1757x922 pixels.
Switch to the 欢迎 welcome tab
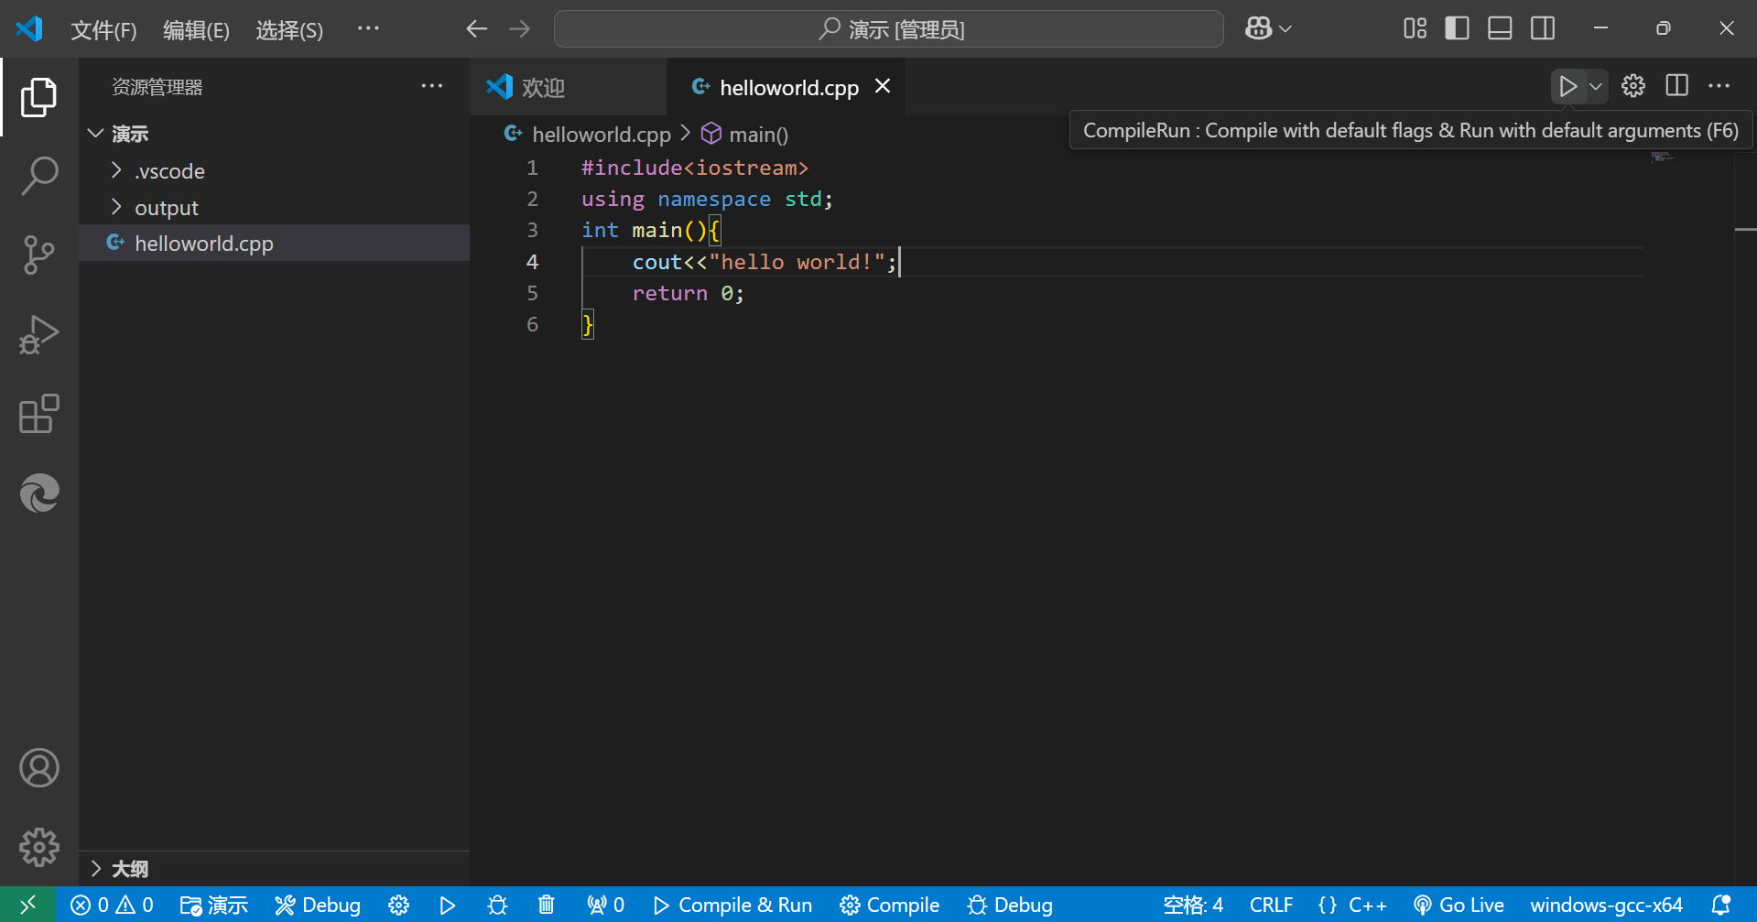[x=542, y=86]
